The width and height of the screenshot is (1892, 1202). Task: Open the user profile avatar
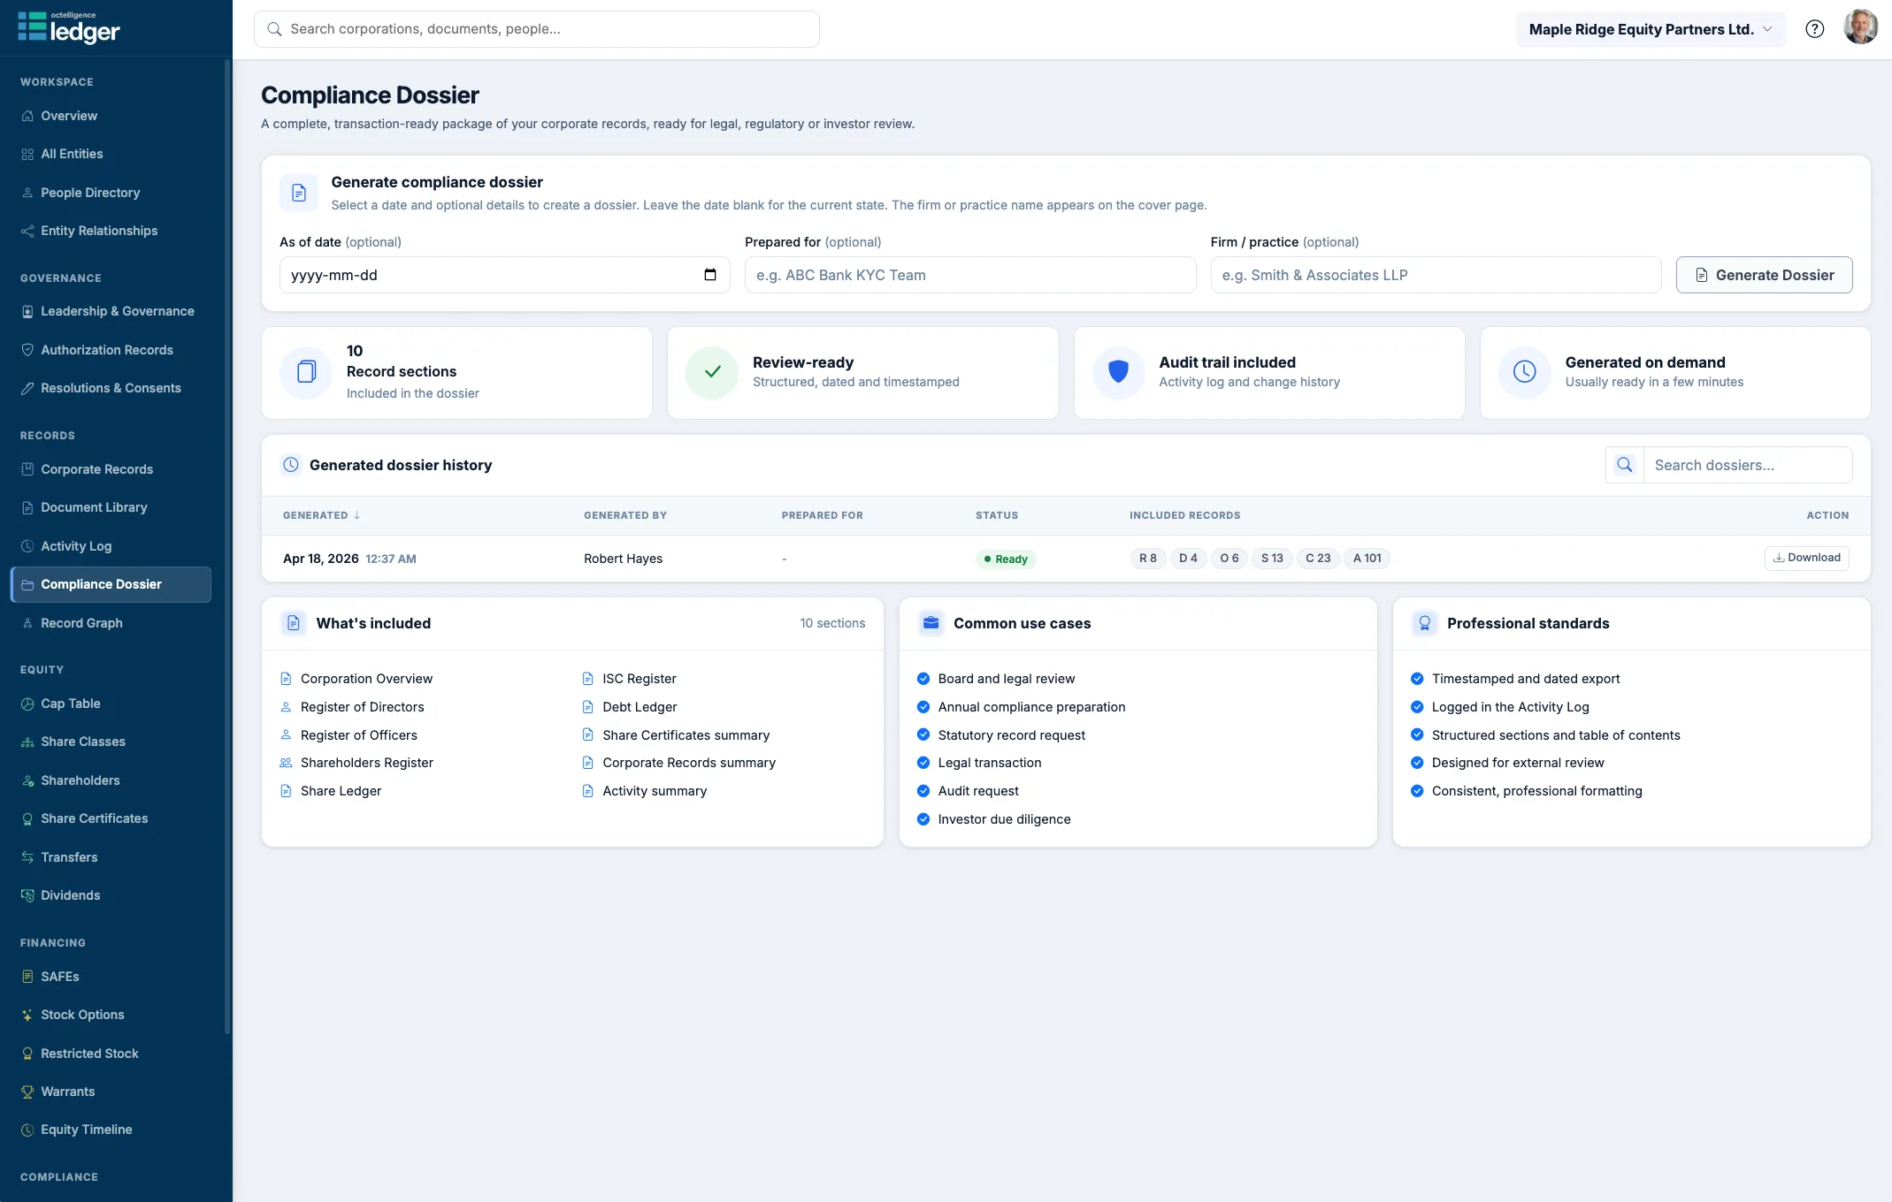coord(1860,27)
